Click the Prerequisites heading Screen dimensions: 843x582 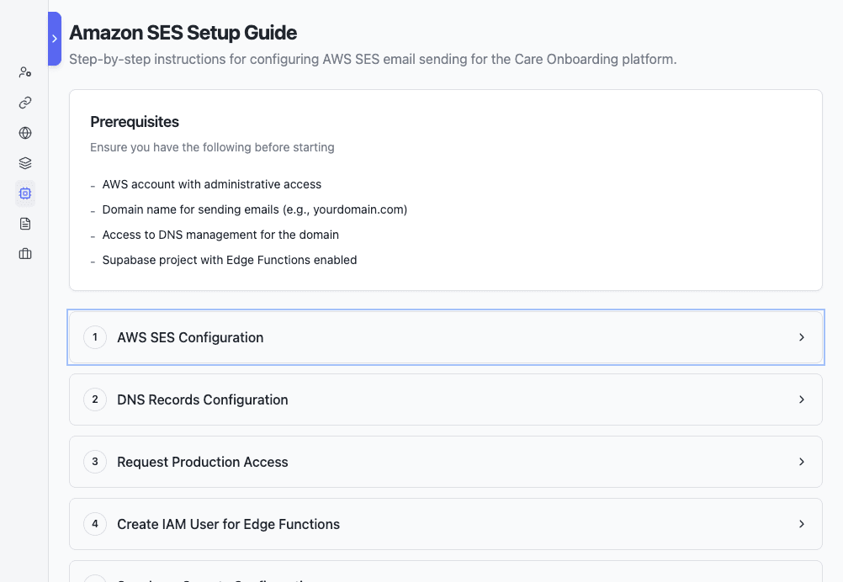(x=135, y=122)
